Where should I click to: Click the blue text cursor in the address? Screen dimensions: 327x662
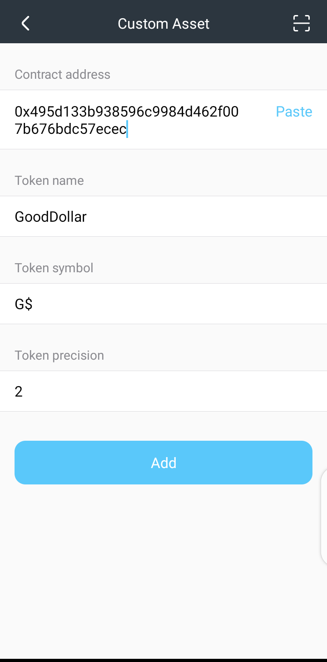pyautogui.click(x=128, y=129)
